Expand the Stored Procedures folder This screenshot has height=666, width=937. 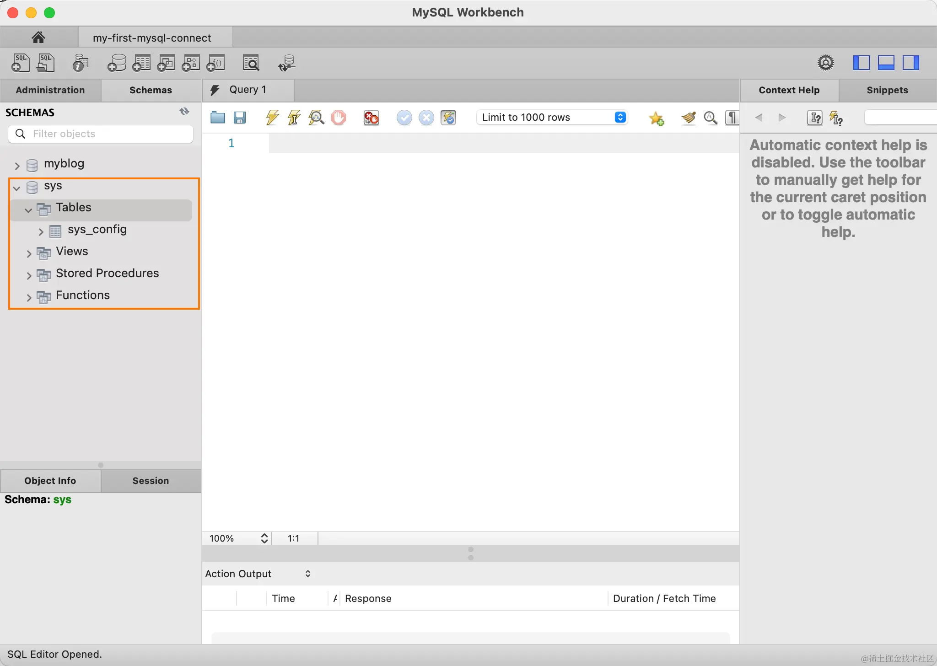point(29,276)
